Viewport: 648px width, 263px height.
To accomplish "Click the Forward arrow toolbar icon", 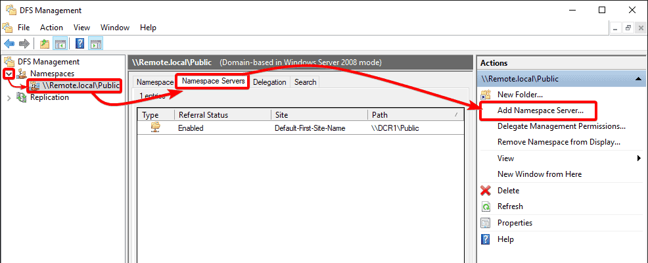I will [x=24, y=43].
